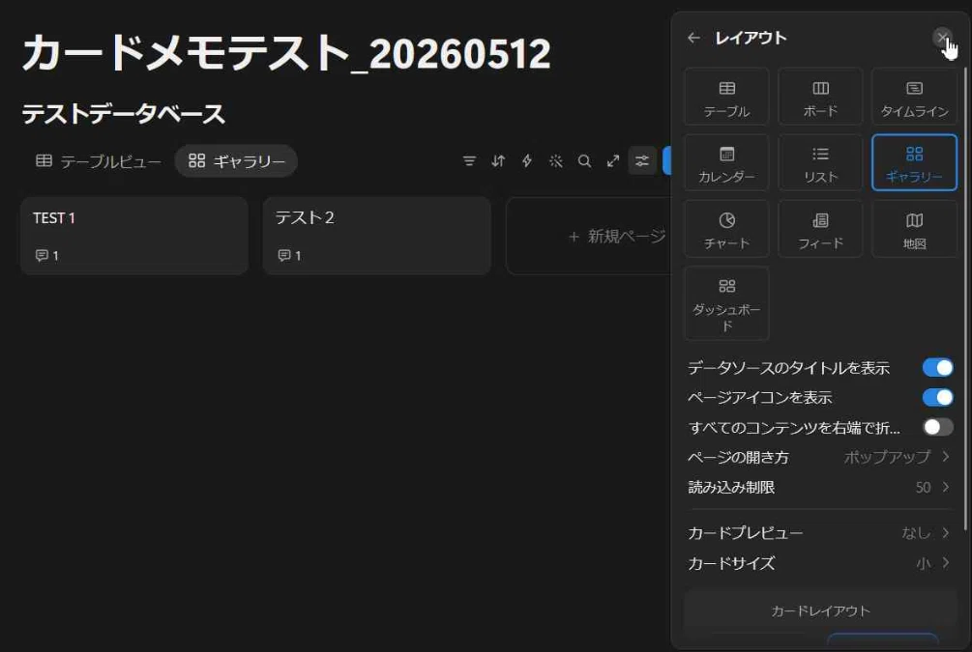Open the TEST 1 gallery card
Viewport: 972px width, 652px height.
click(x=134, y=236)
